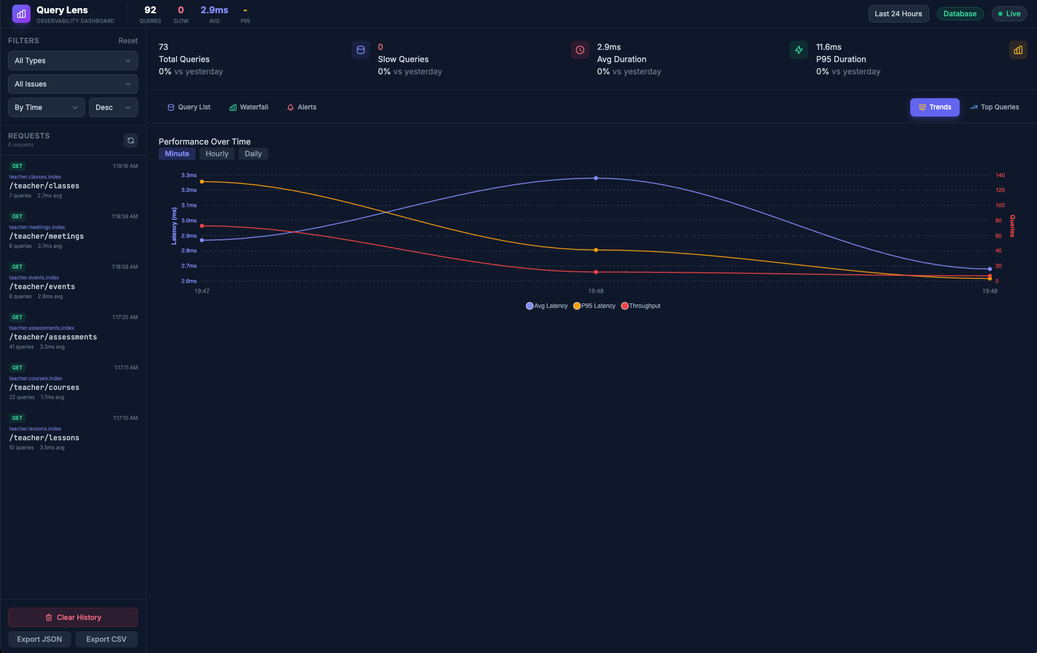The image size is (1037, 653).
Task: Click the Avg Duration clock icon
Action: [x=580, y=50]
